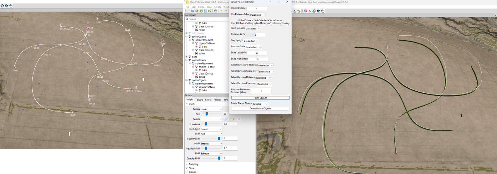This screenshot has width=497, height=174.
Task: Adjust the Opacity MMB slider
Action: 206,148
